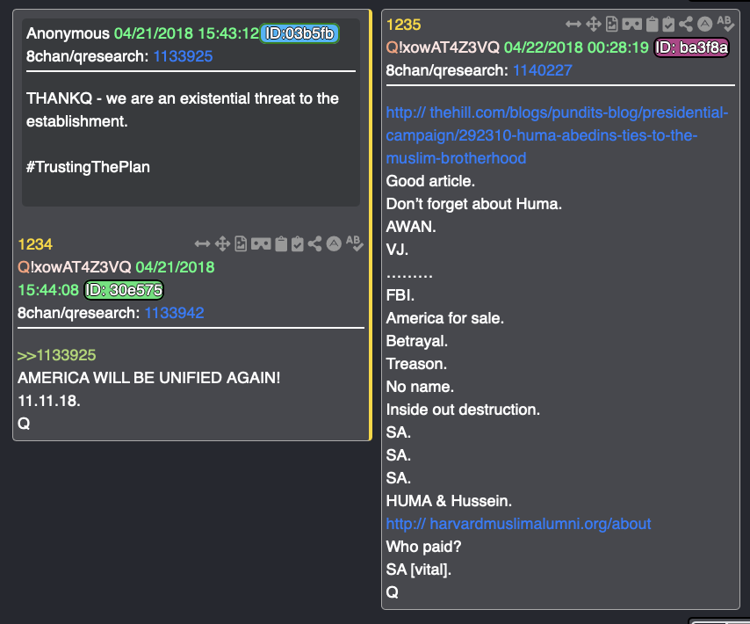Viewport: 750px width, 624px height.
Task: Open thehill.com Huma Abedin article link
Action: point(557,135)
